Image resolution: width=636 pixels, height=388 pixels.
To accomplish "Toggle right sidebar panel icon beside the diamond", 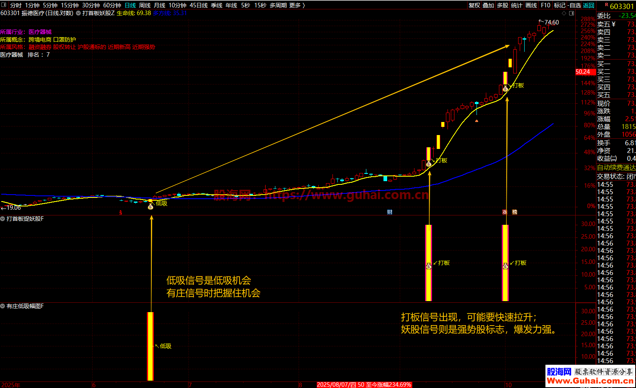I will (572, 13).
